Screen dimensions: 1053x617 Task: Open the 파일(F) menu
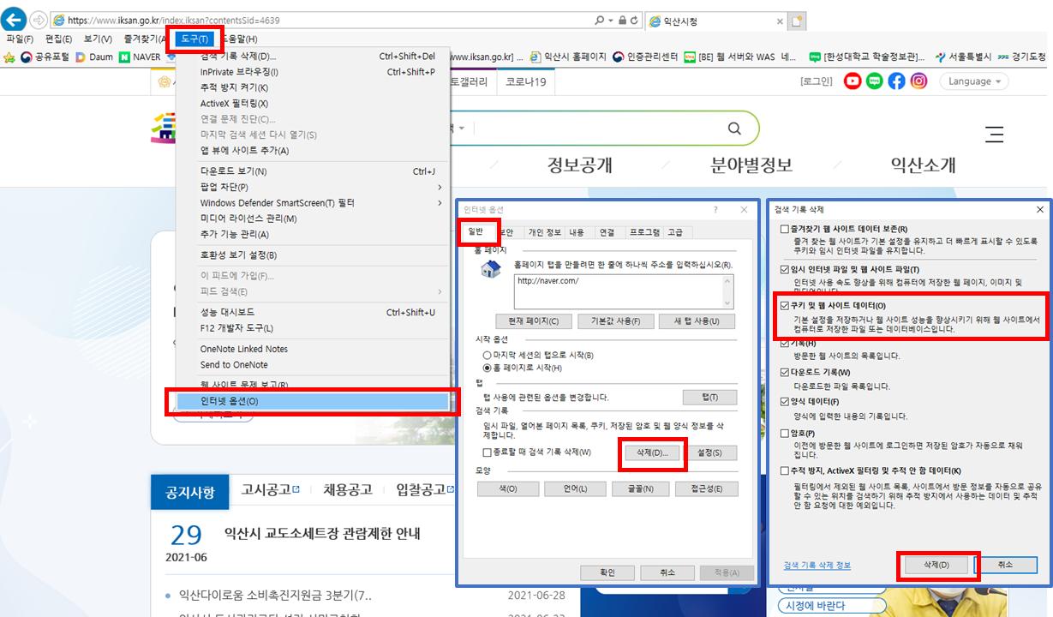pyautogui.click(x=20, y=39)
